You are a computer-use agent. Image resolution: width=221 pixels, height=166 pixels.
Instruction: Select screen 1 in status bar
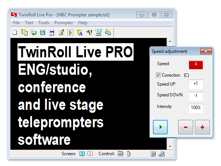[x=82, y=154]
